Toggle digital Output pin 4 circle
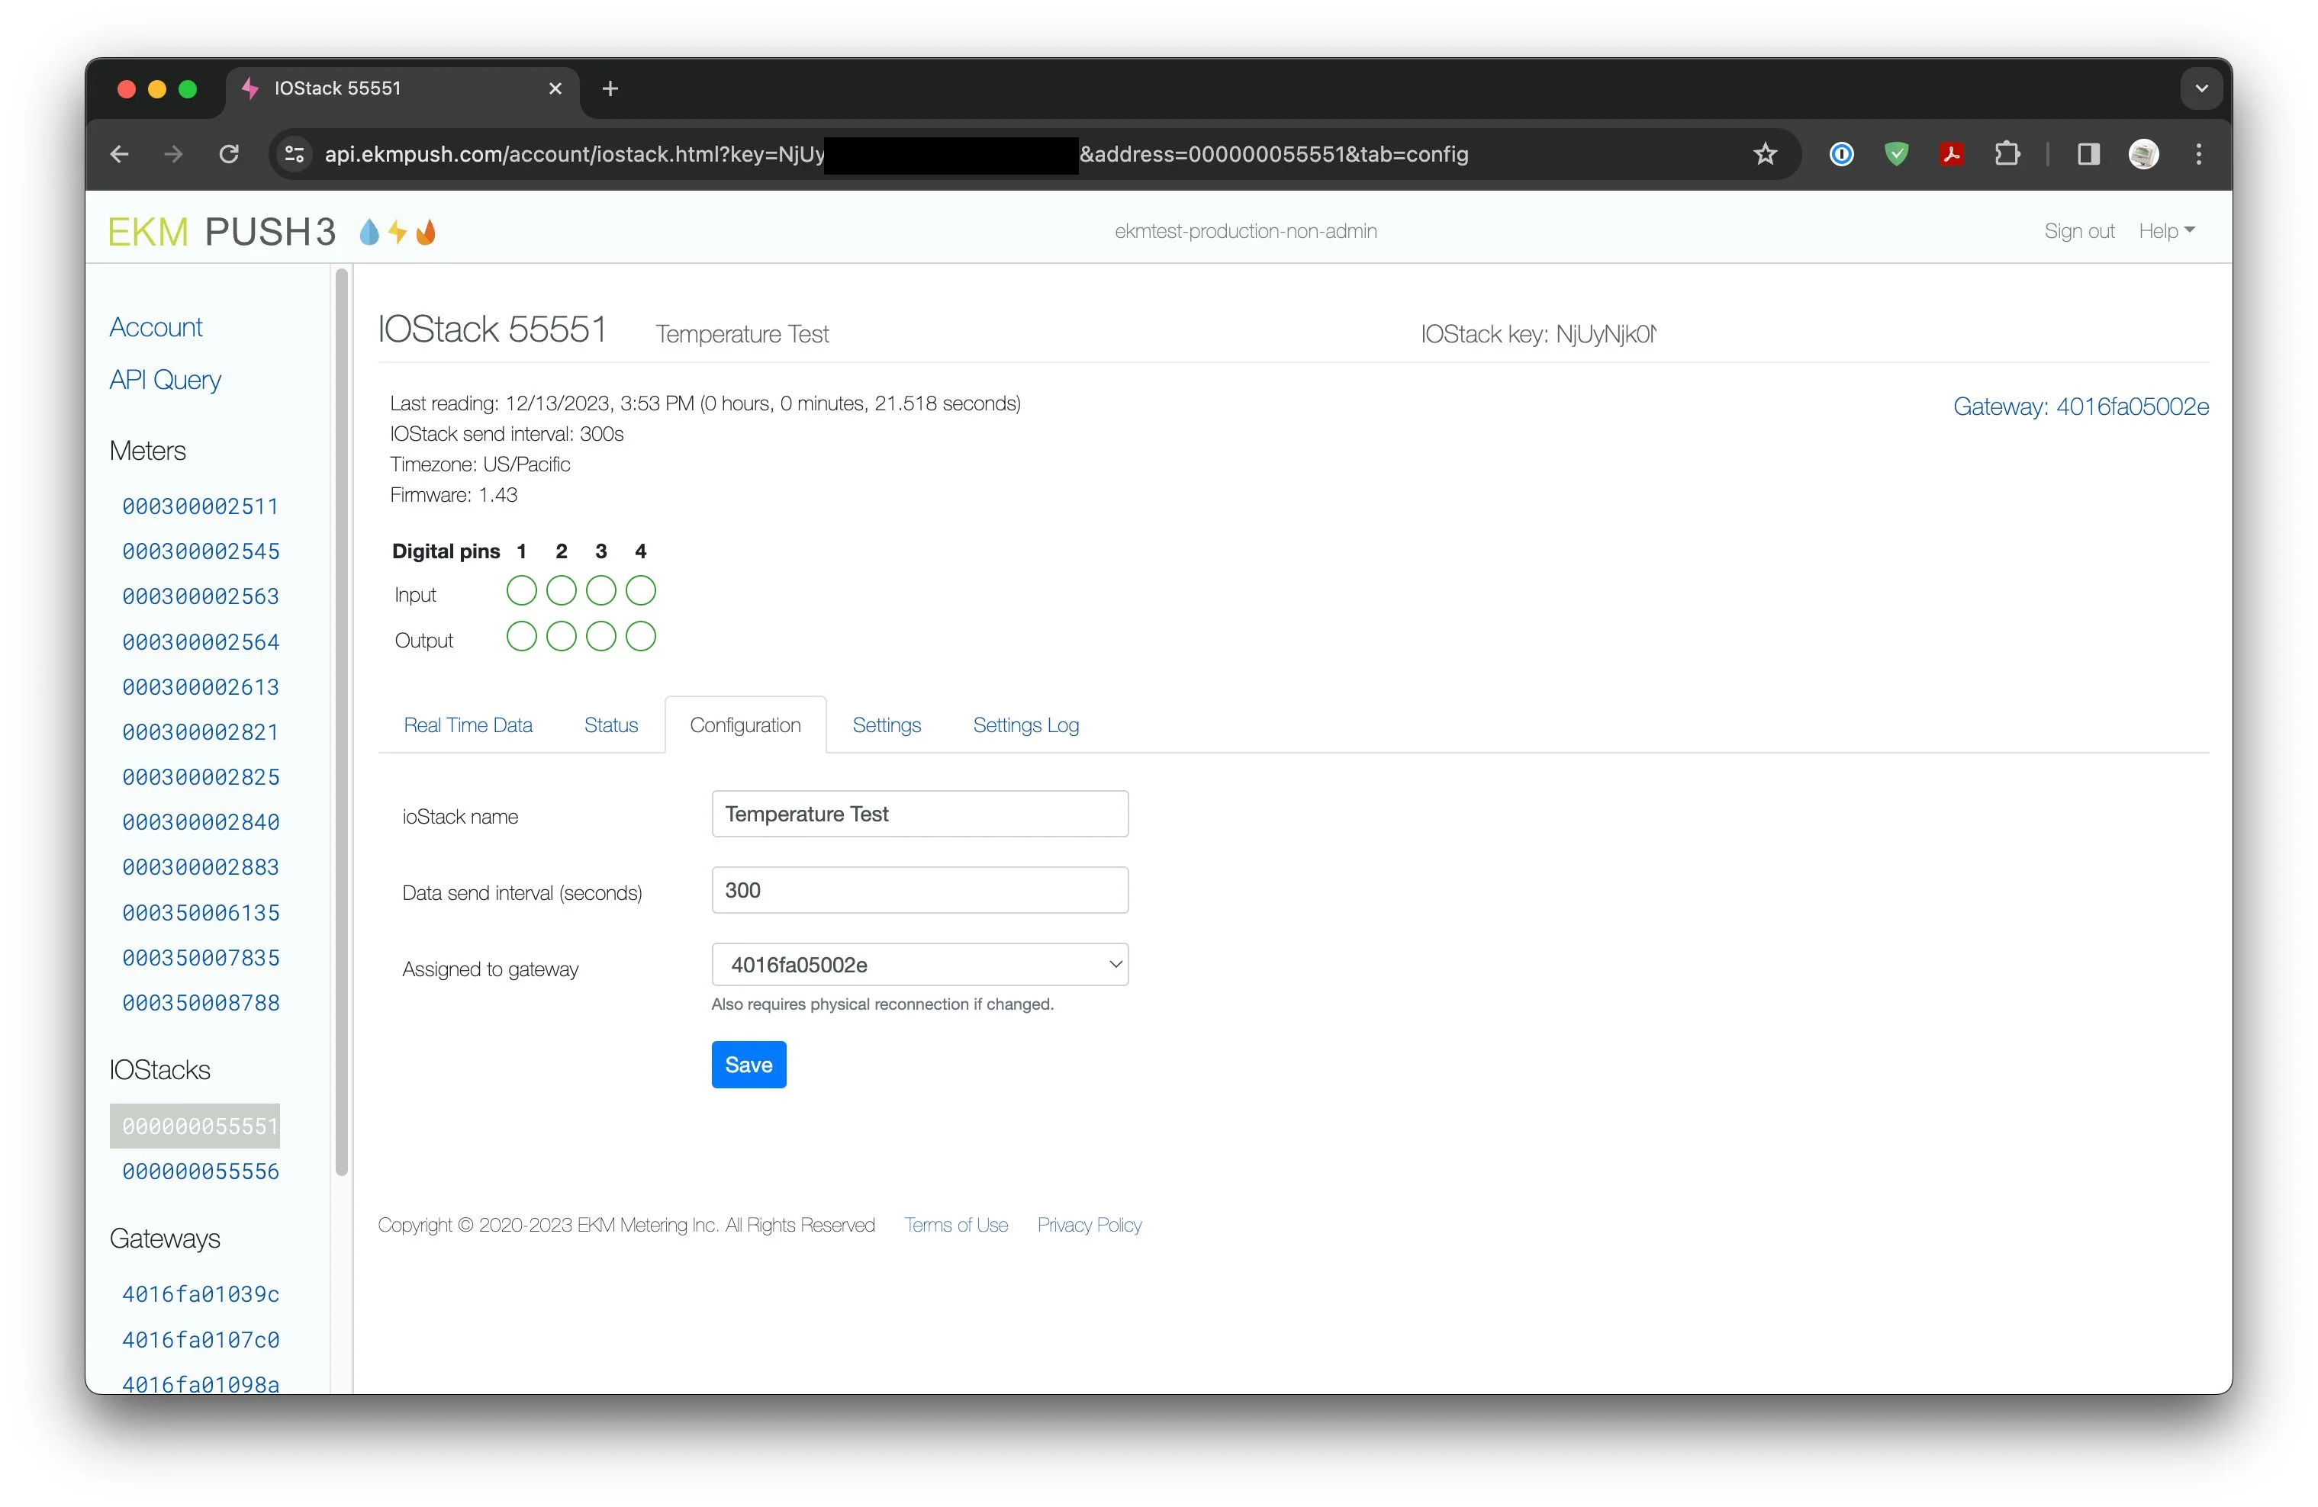This screenshot has height=1507, width=2318. point(641,637)
